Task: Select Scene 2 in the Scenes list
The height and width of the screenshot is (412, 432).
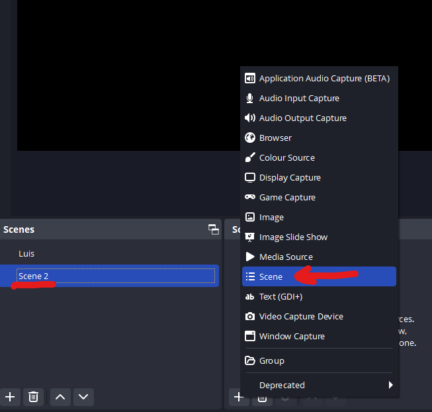Action: (109, 276)
